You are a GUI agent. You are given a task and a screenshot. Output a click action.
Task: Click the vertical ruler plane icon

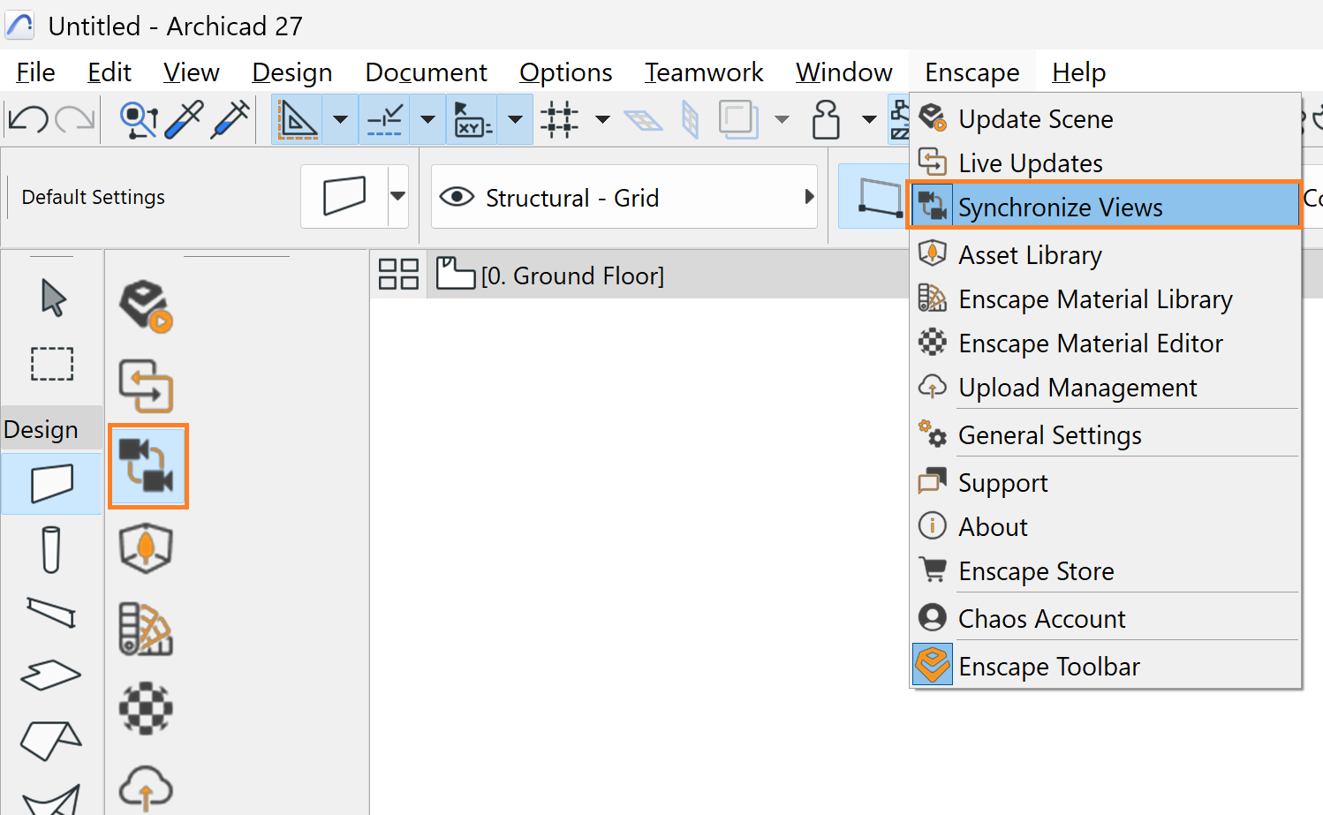[x=691, y=120]
